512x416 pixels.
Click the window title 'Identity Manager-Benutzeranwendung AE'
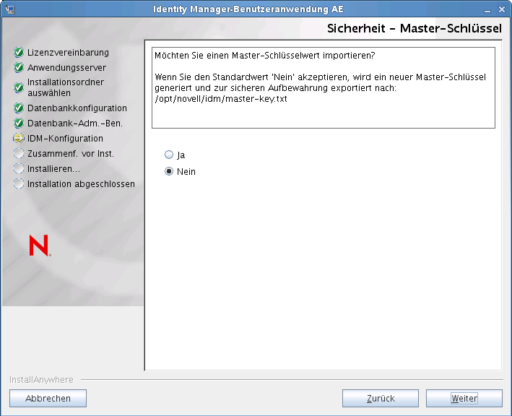coord(248,9)
